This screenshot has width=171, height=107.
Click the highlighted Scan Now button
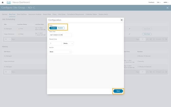click(147, 34)
